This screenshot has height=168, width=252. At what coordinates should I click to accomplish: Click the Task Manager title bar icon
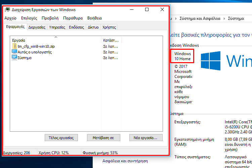coord(7,10)
